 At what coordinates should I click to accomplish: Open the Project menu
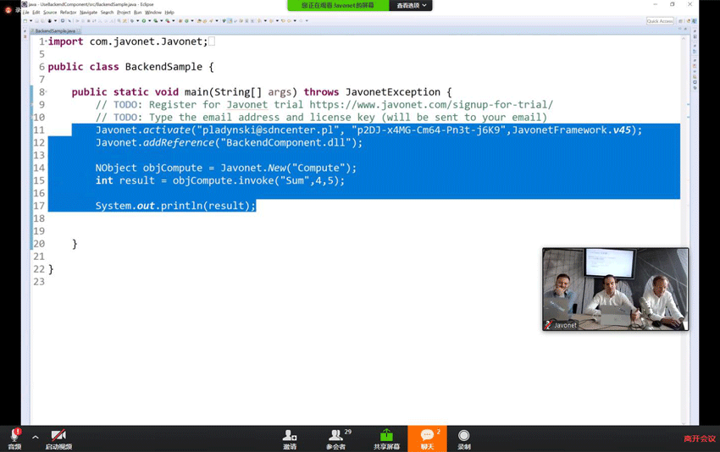[124, 13]
